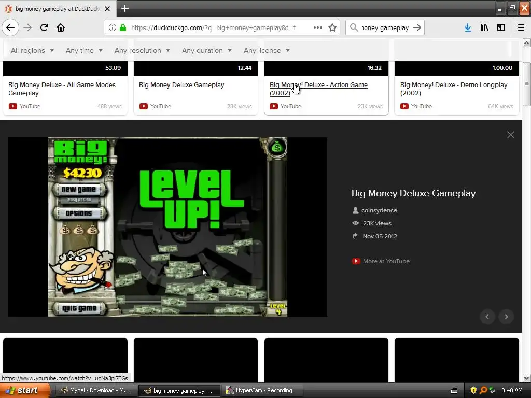Viewport: 531px width, 398px height.
Task: Close the 'big money gameplay' browser tab
Action: (x=107, y=9)
